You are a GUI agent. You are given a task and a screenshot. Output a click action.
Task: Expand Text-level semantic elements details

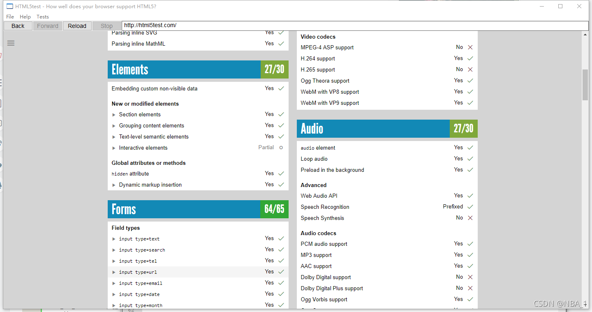(x=114, y=137)
